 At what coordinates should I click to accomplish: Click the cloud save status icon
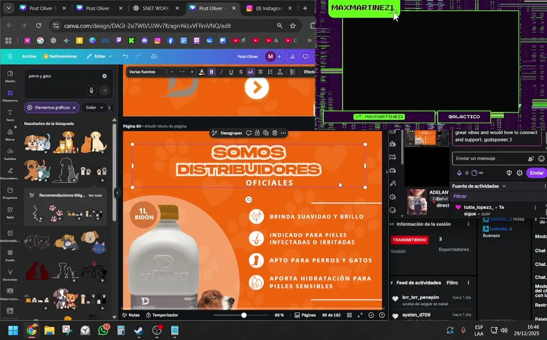point(154,57)
